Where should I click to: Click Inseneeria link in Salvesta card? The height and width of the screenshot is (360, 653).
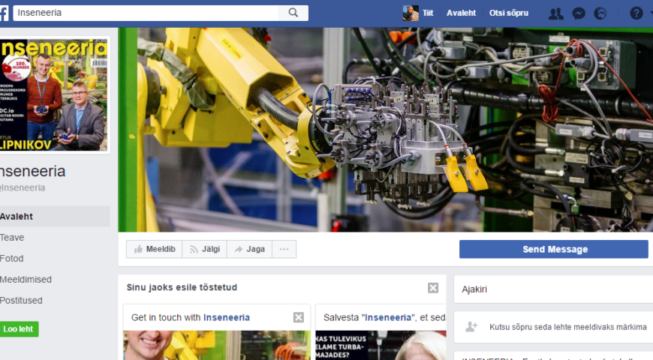[x=388, y=317]
